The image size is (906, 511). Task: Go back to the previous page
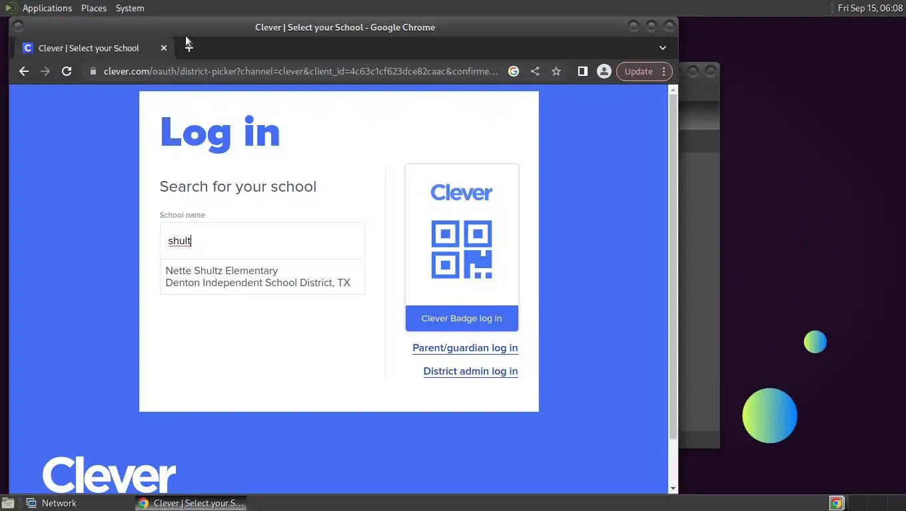coord(24,71)
